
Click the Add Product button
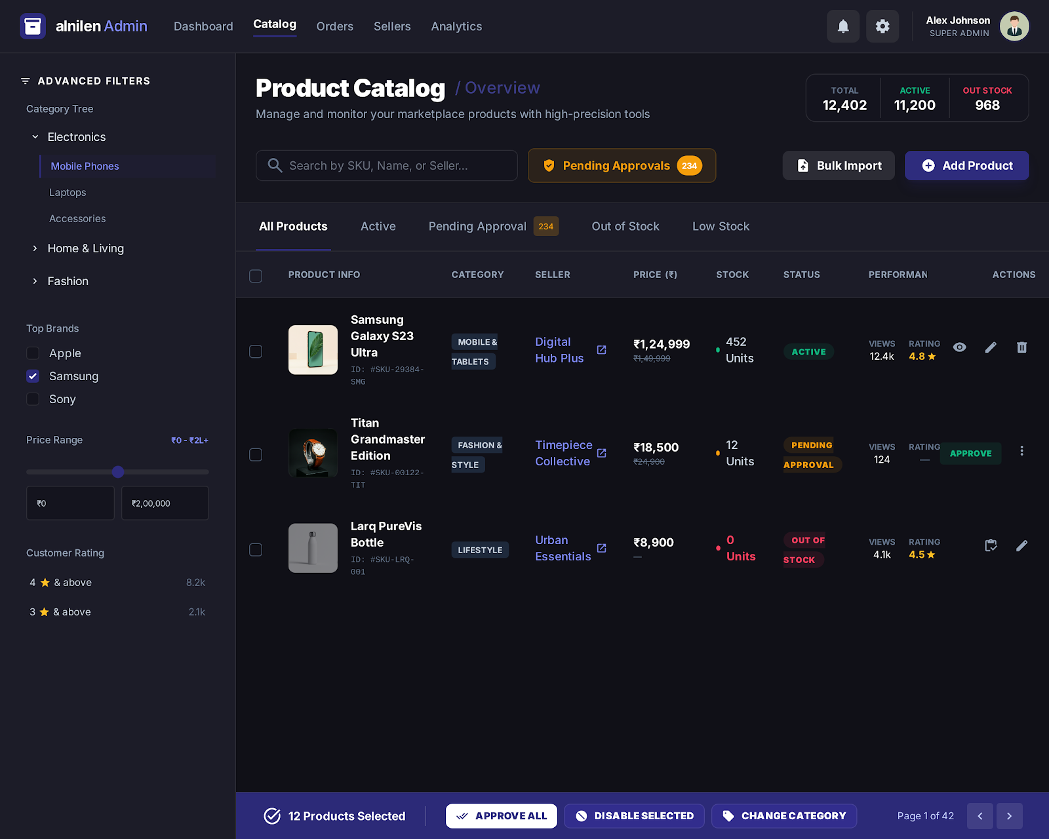(x=966, y=165)
